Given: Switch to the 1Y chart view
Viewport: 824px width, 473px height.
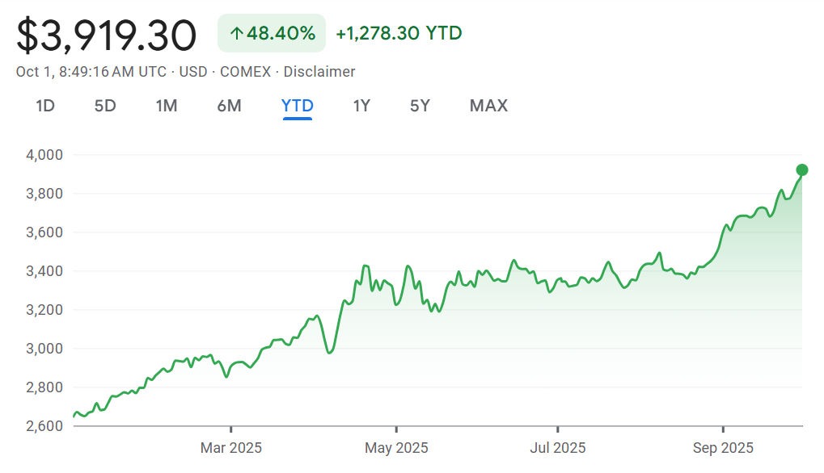Looking at the screenshot, I should coord(361,106).
